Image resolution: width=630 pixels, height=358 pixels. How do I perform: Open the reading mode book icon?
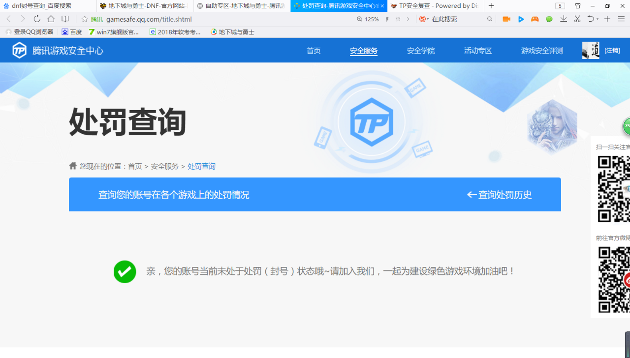[x=65, y=19]
